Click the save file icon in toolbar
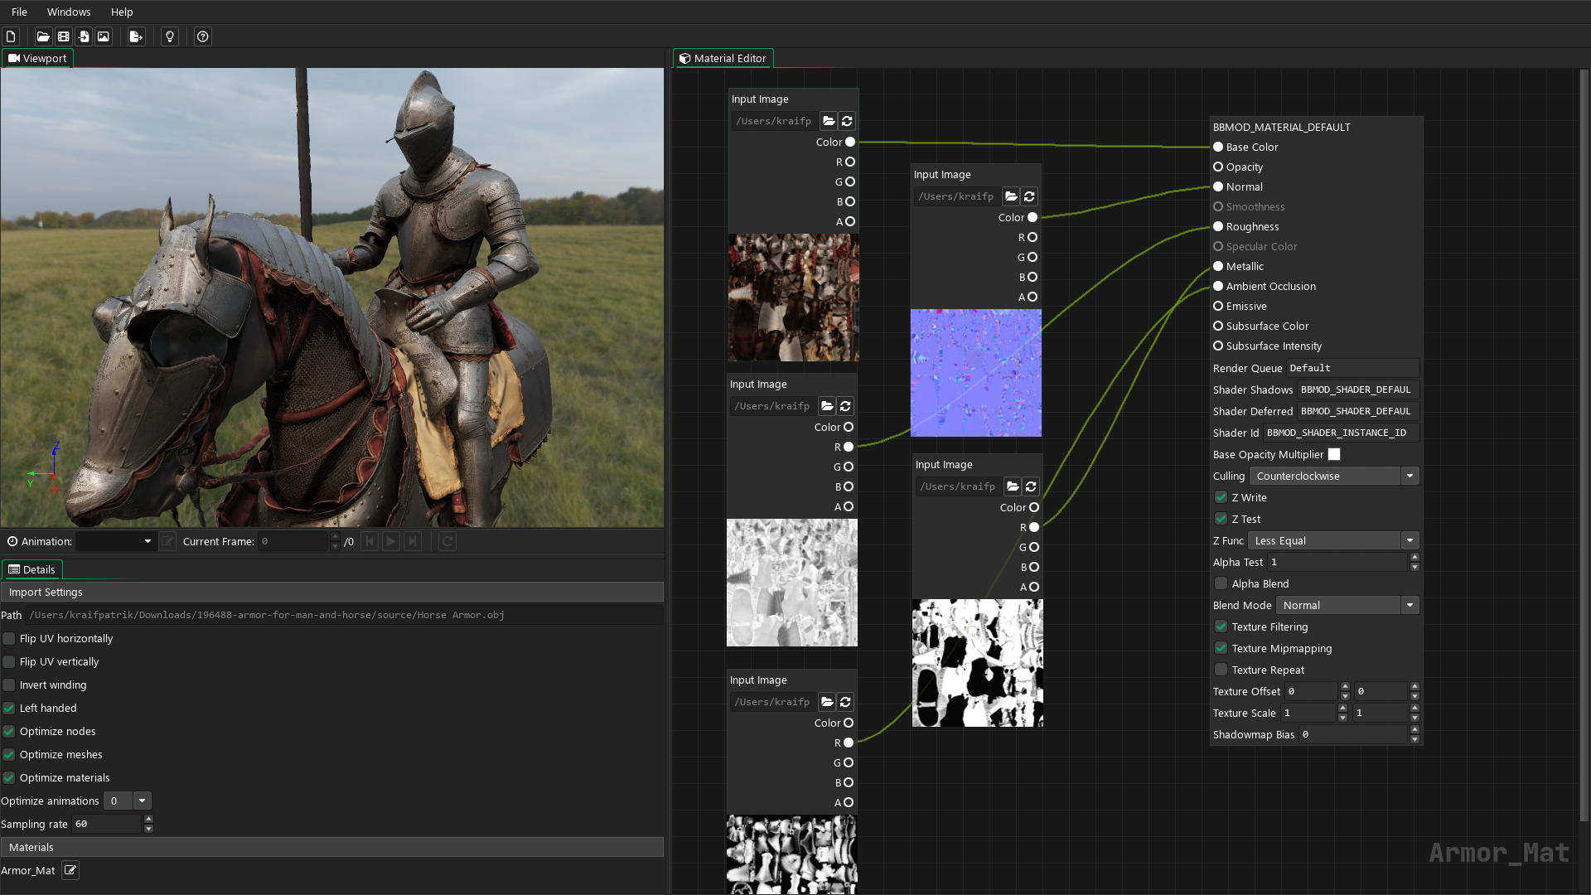This screenshot has height=895, width=1591. [62, 36]
